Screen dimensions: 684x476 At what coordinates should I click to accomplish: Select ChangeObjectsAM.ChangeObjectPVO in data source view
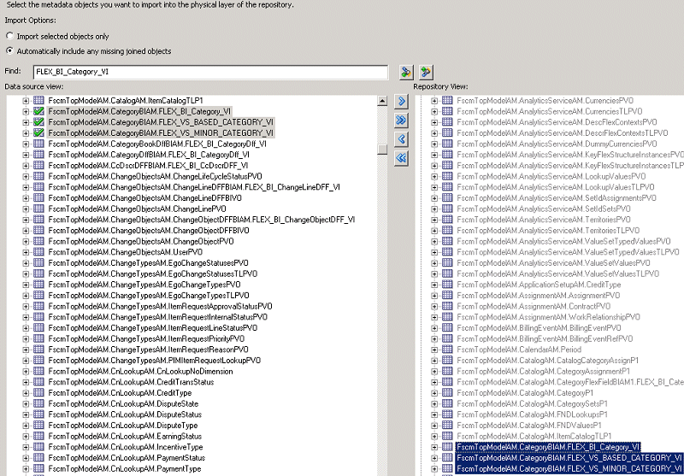(141, 241)
